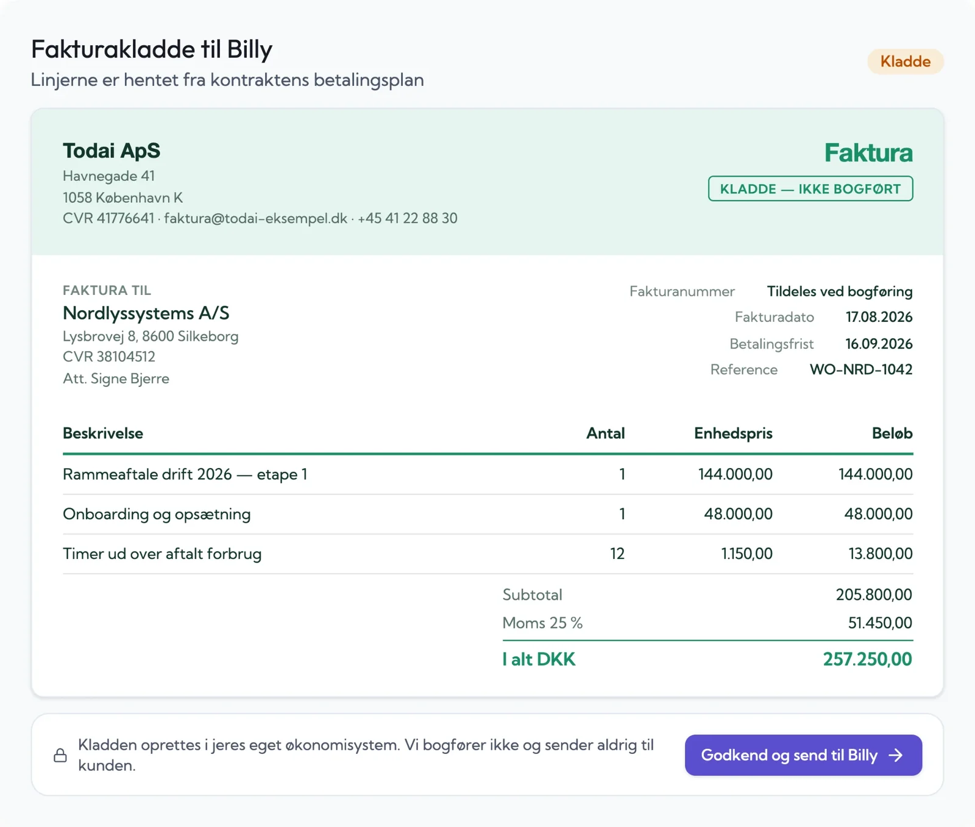This screenshot has width=975, height=827.
Task: Select customer name Nordlyssystems A/S
Action: click(x=146, y=313)
